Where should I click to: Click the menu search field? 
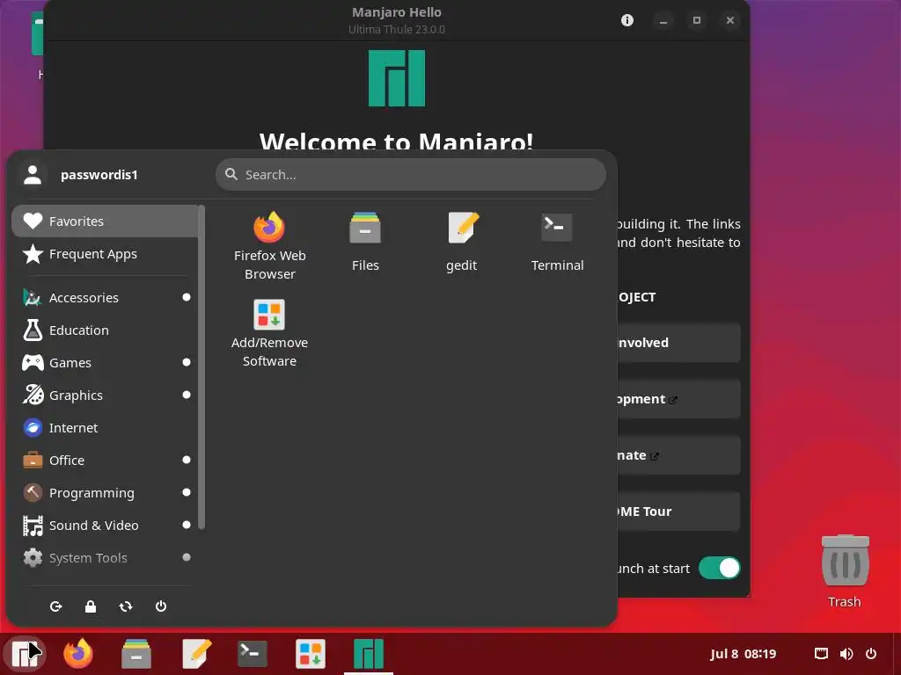(410, 175)
